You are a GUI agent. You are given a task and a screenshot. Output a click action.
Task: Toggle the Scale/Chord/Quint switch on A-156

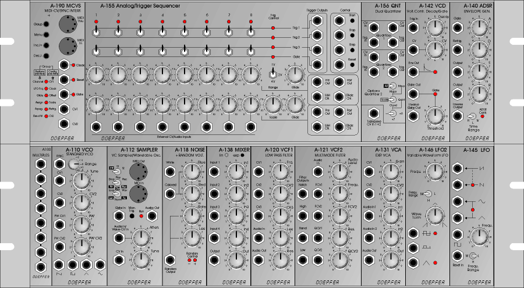point(392,99)
